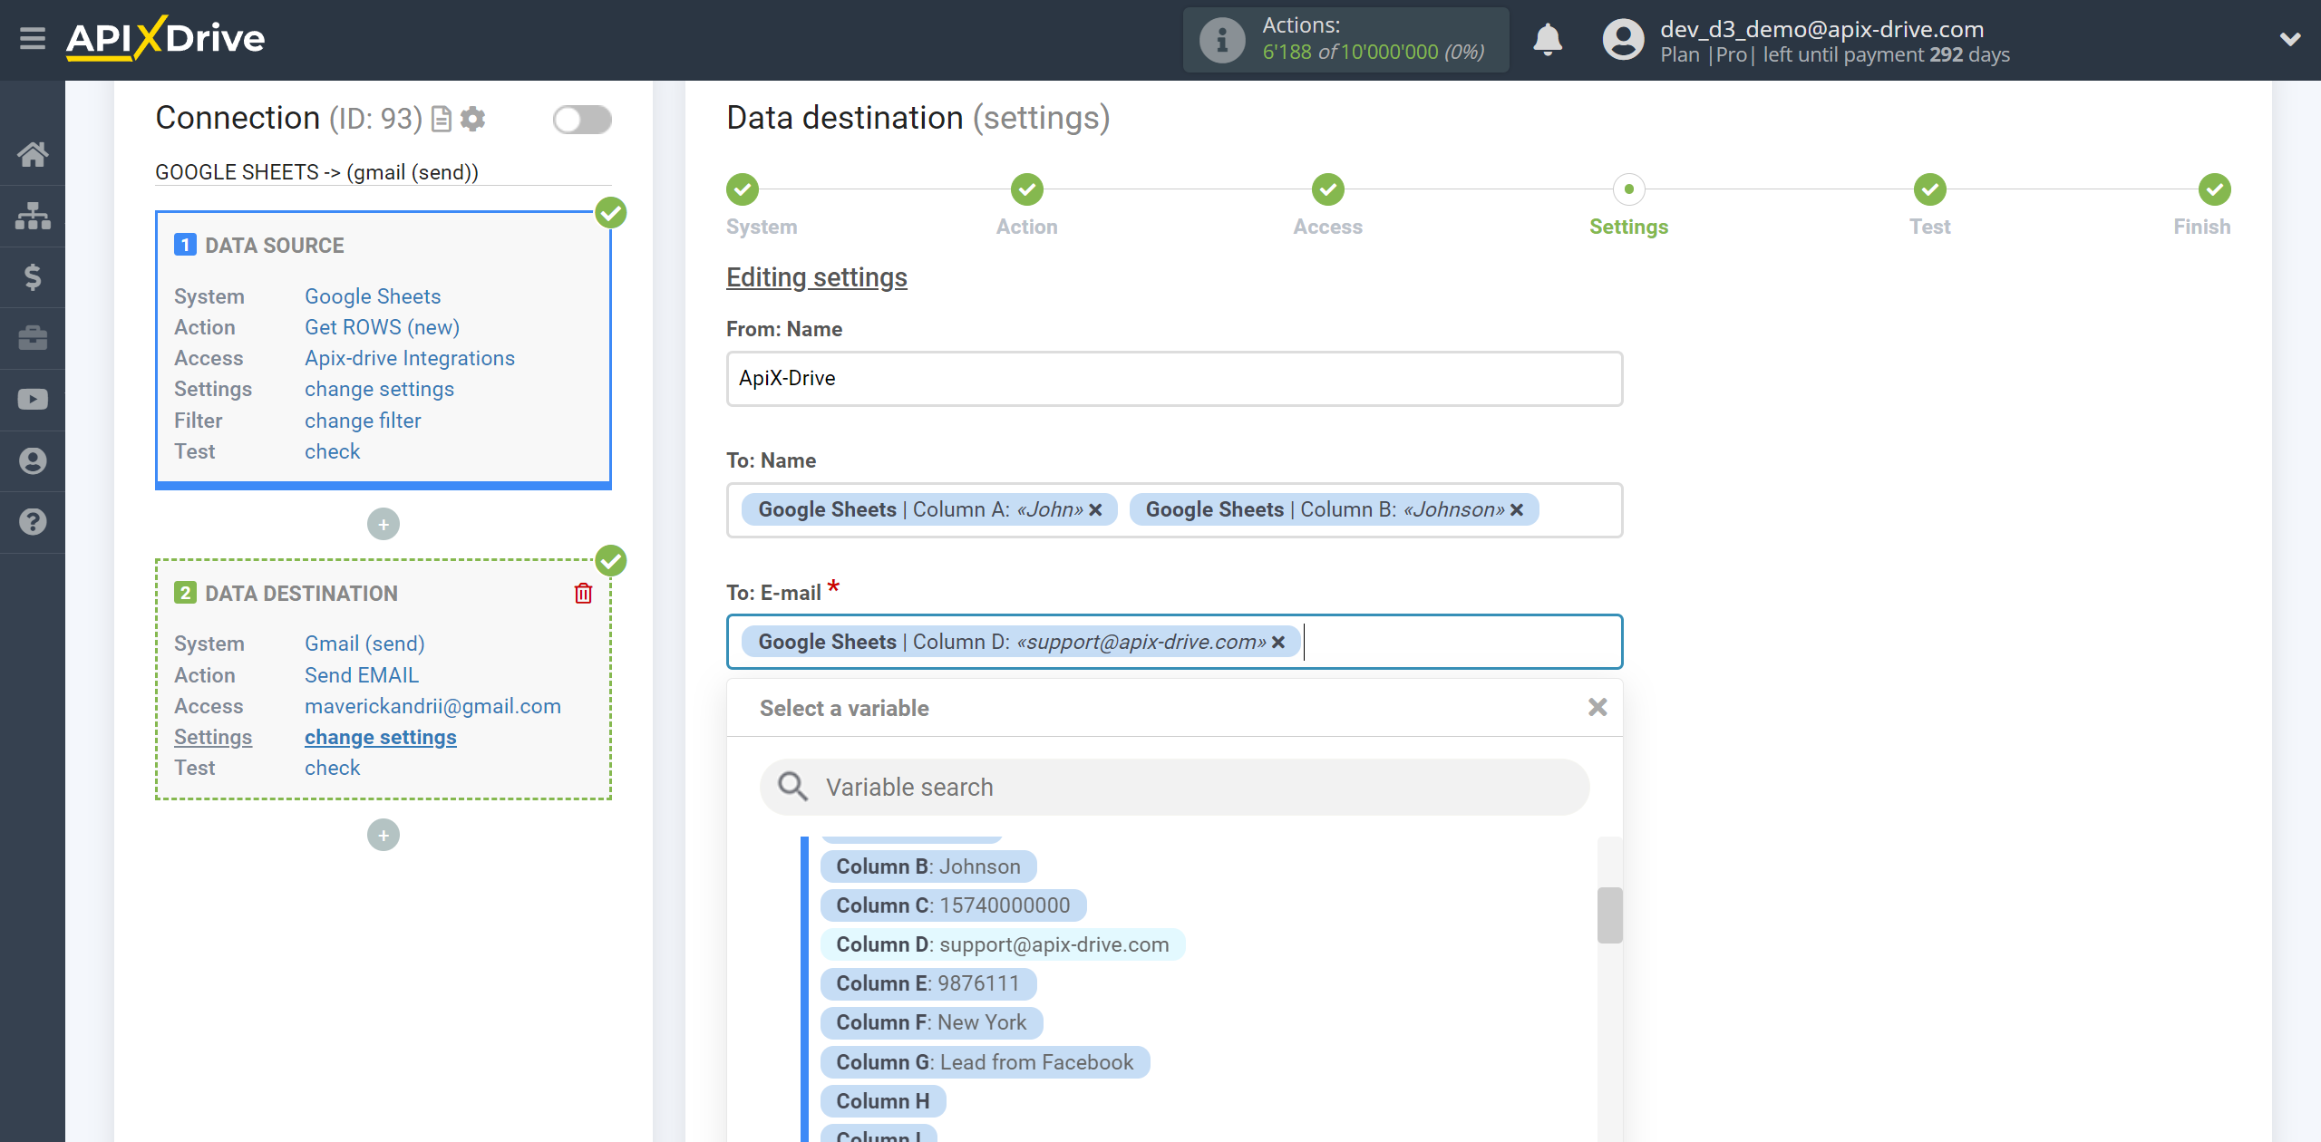Click the search magnifier icon
The image size is (2321, 1142).
tap(792, 787)
